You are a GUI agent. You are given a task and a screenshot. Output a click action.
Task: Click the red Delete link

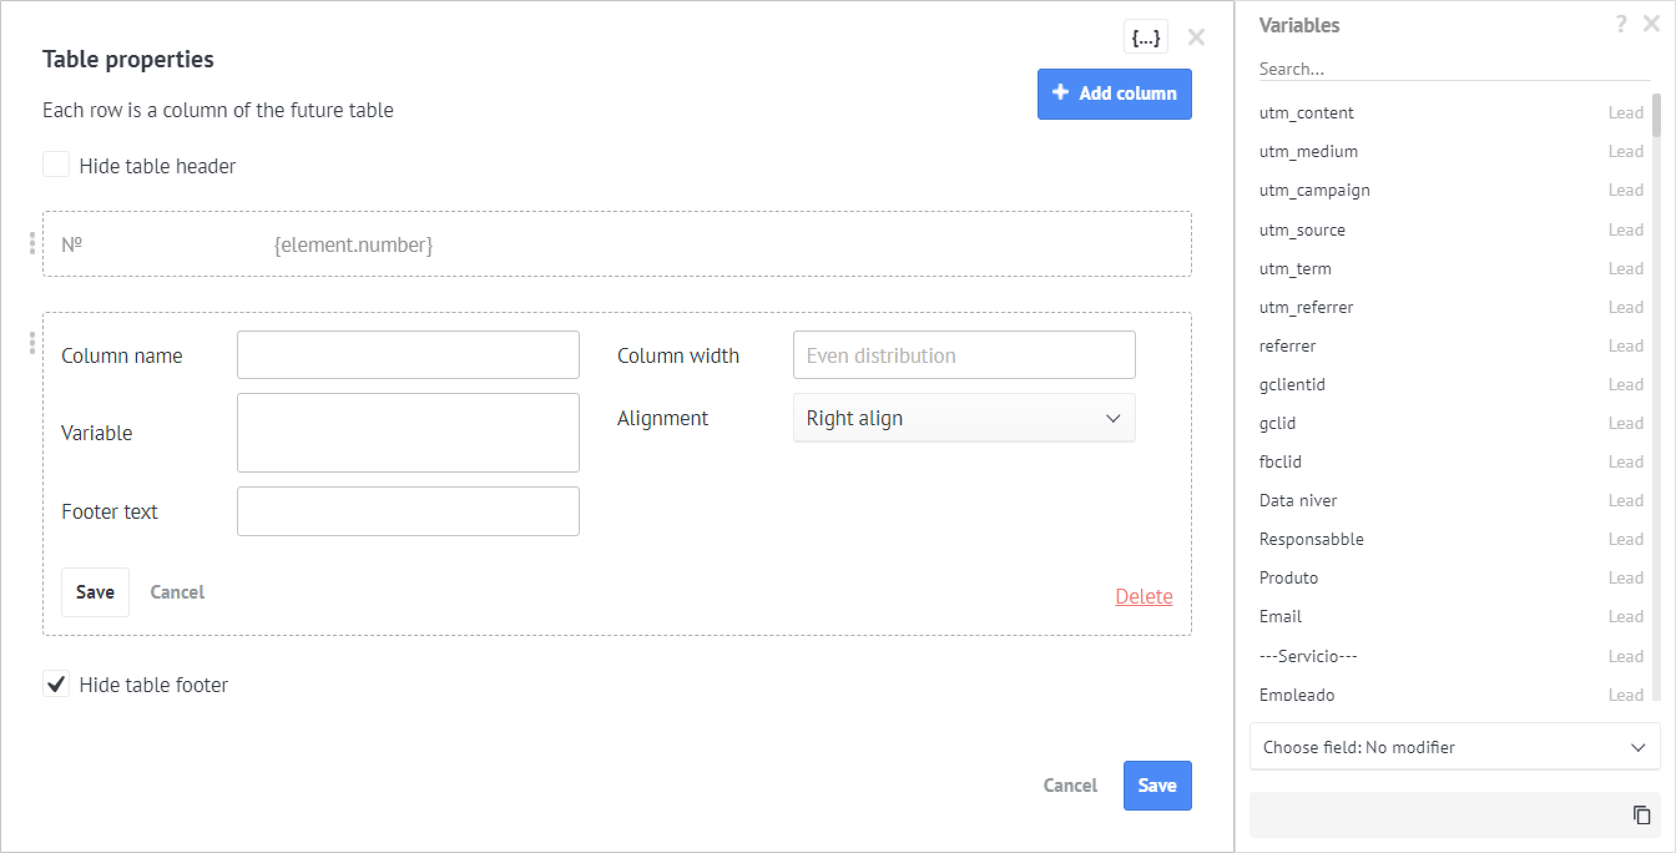tap(1144, 596)
